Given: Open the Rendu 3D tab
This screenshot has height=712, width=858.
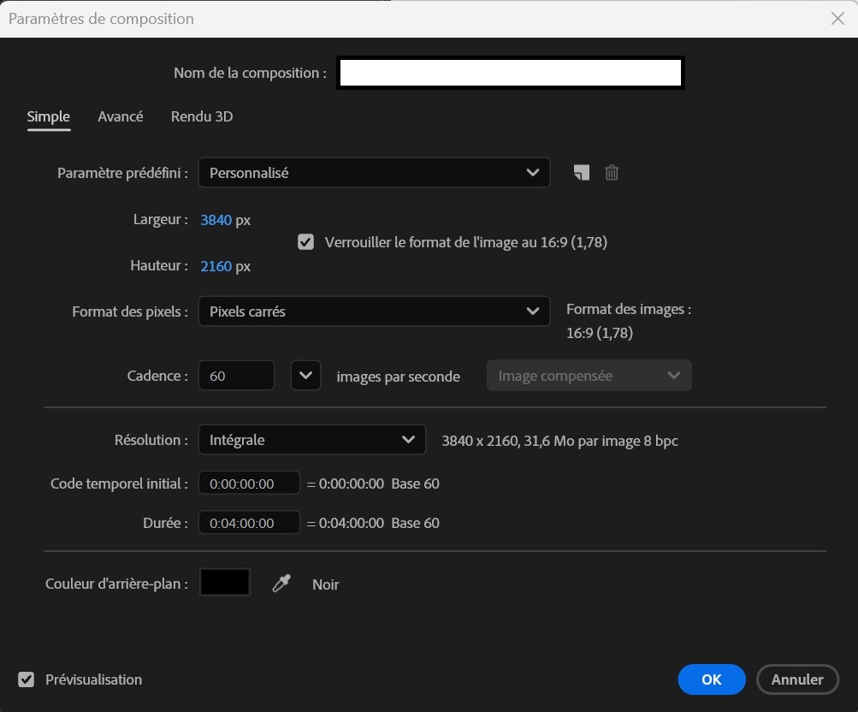Looking at the screenshot, I should click(x=202, y=116).
